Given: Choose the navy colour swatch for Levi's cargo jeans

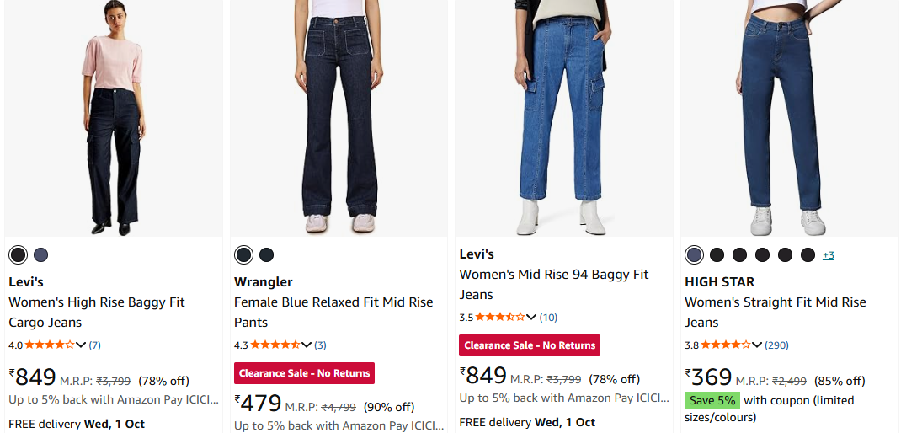Looking at the screenshot, I should tap(40, 254).
